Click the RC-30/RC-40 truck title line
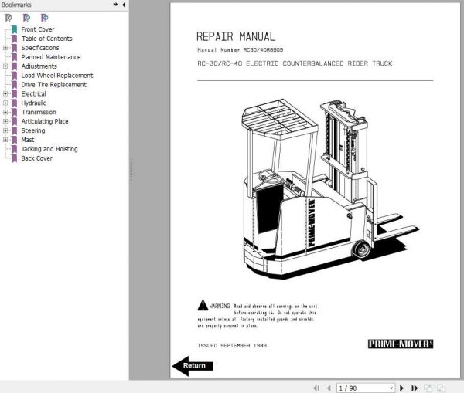This screenshot has width=464, height=393. 295,63
